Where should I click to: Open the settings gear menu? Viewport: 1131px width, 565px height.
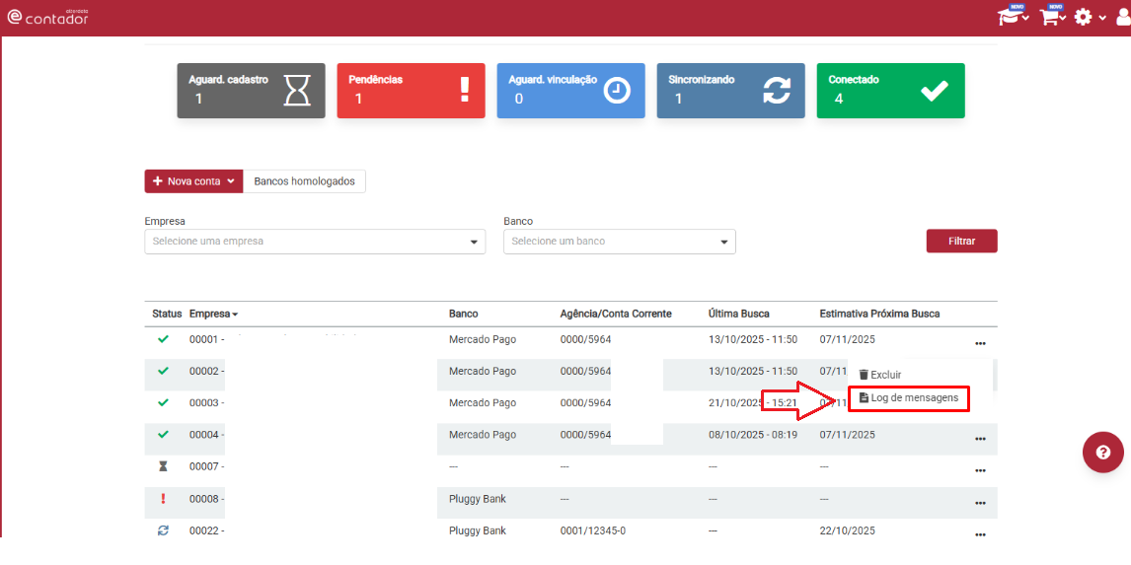(x=1084, y=17)
